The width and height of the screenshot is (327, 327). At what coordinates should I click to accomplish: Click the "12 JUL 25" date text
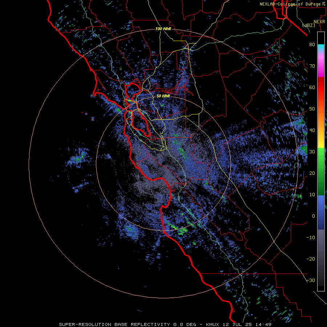coord(237,324)
